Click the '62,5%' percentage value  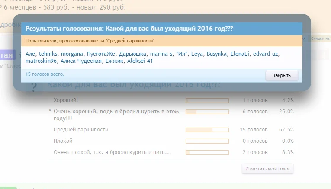pyautogui.click(x=286, y=129)
